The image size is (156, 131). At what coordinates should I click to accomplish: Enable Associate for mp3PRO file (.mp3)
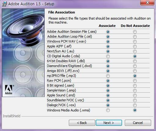108,76
